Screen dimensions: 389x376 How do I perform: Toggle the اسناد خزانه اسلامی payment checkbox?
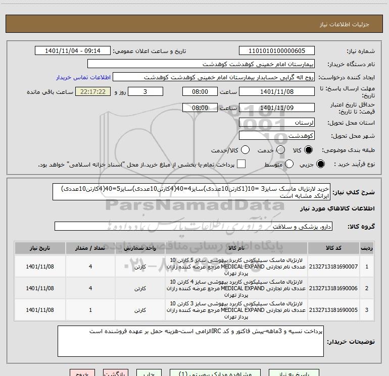[241, 164]
